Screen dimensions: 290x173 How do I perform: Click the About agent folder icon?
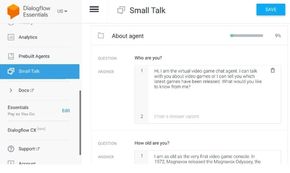101,36
